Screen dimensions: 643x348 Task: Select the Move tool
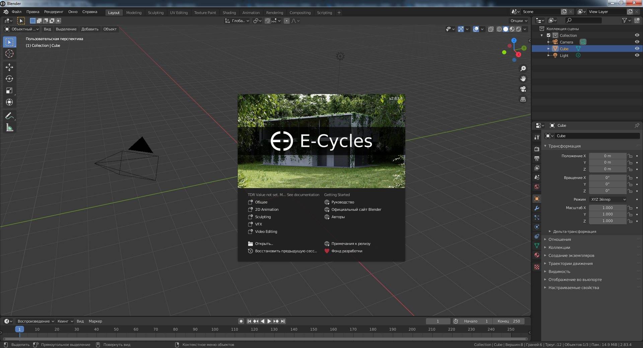click(9, 67)
